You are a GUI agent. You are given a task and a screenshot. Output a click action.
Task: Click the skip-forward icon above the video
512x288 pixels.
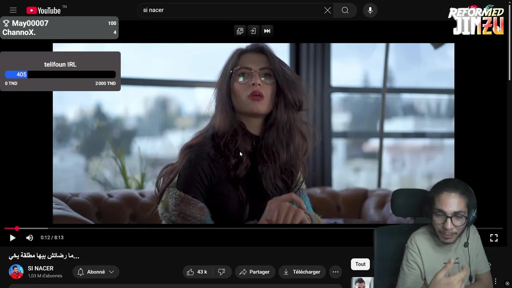[267, 31]
